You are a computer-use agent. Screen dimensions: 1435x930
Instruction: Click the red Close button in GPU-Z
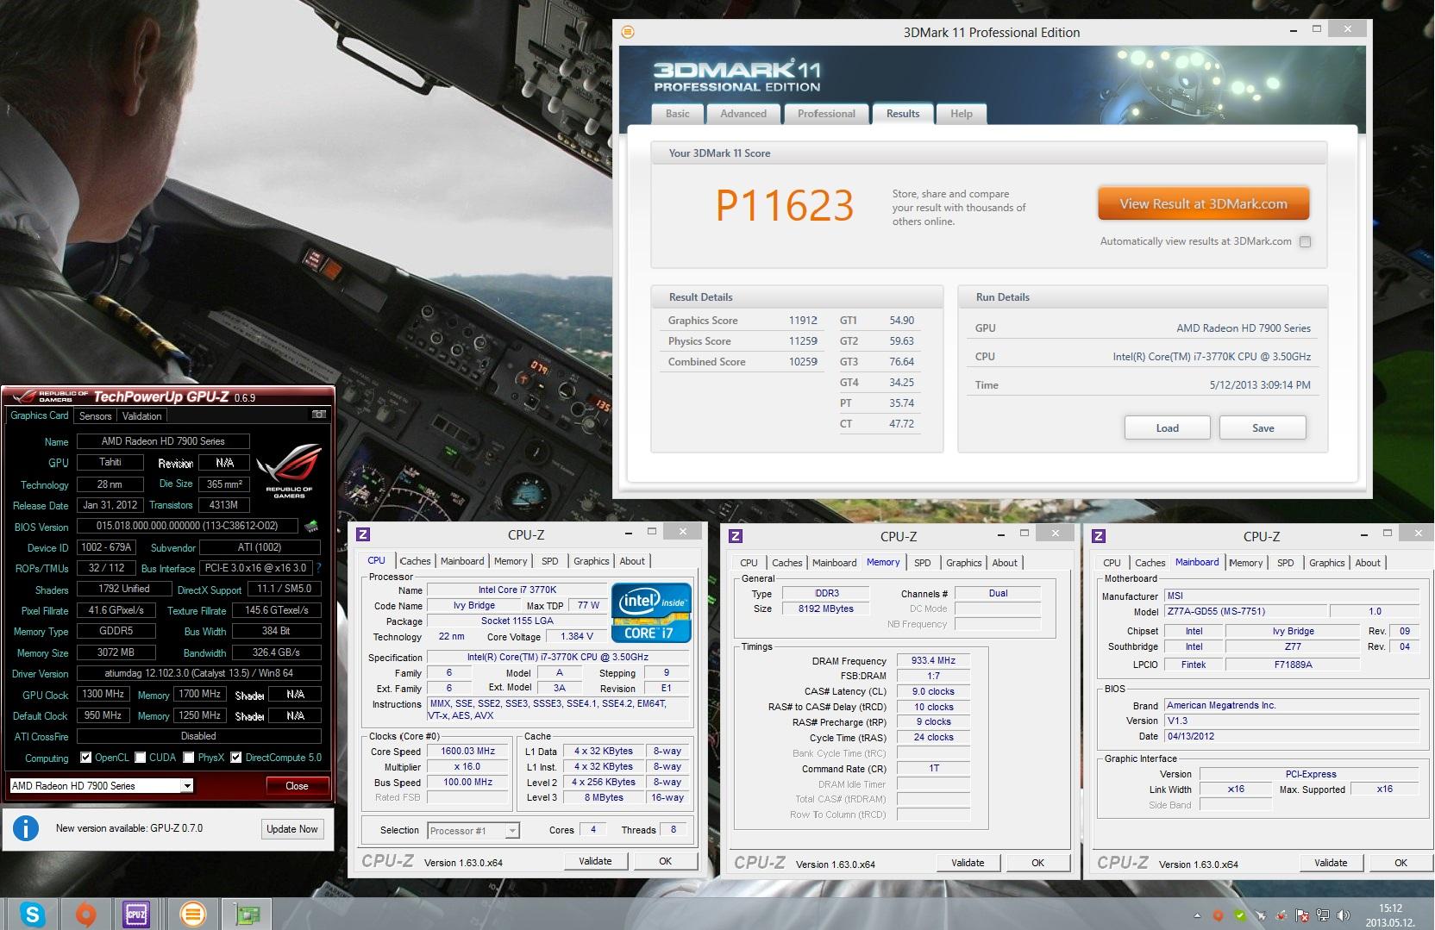297,786
